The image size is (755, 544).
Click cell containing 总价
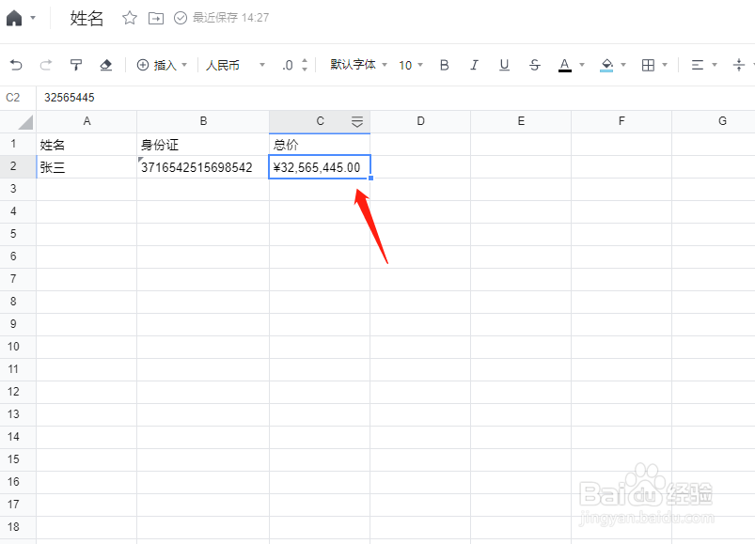point(320,145)
